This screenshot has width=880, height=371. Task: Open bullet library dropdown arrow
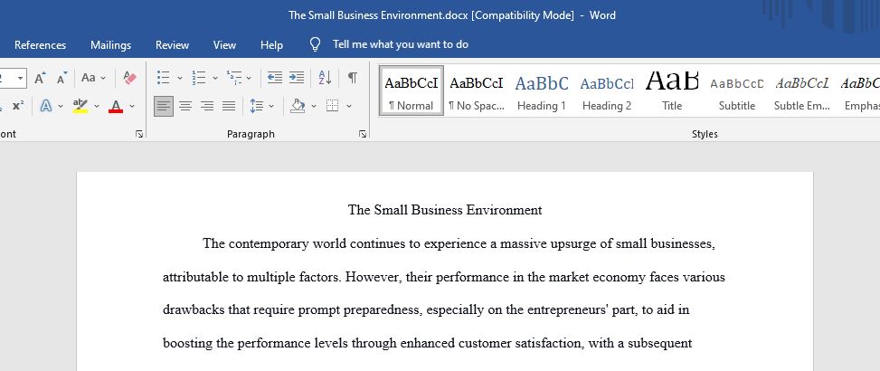(180, 78)
